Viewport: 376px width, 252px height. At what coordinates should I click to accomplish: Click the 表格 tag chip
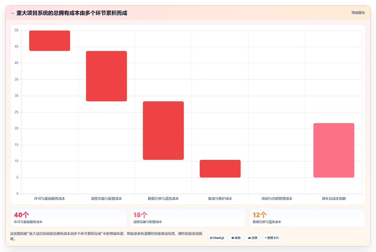tap(236, 238)
